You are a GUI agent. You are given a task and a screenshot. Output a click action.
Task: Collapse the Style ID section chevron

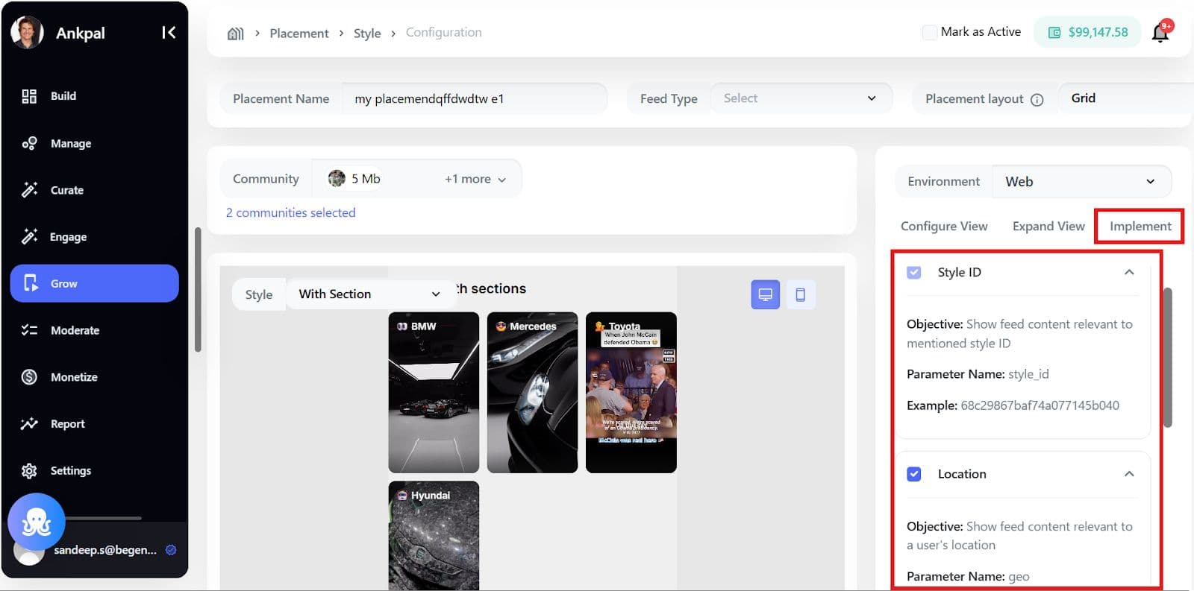(1129, 273)
